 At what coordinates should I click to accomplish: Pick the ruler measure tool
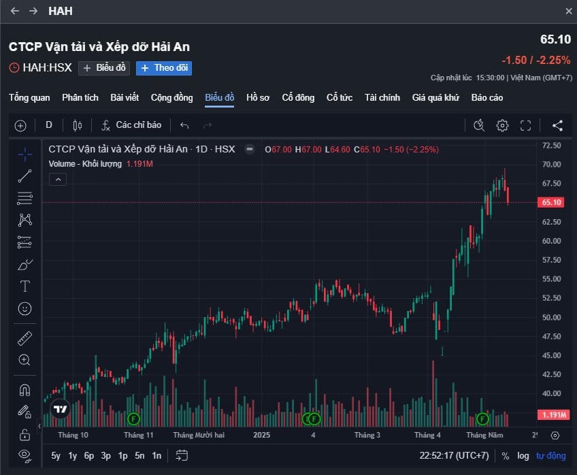click(24, 338)
